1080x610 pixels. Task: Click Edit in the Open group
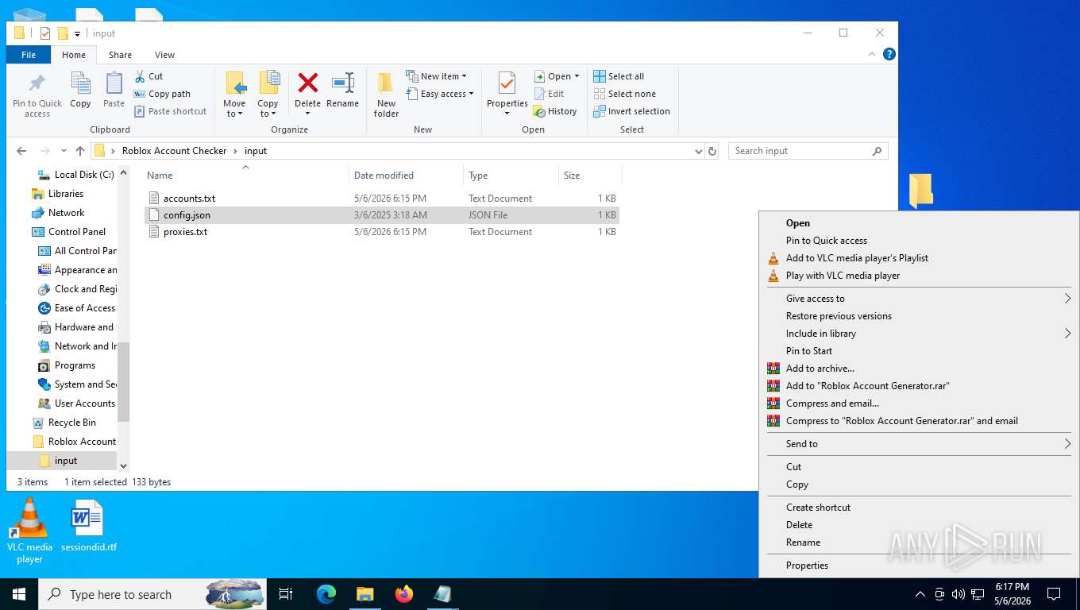549,94
